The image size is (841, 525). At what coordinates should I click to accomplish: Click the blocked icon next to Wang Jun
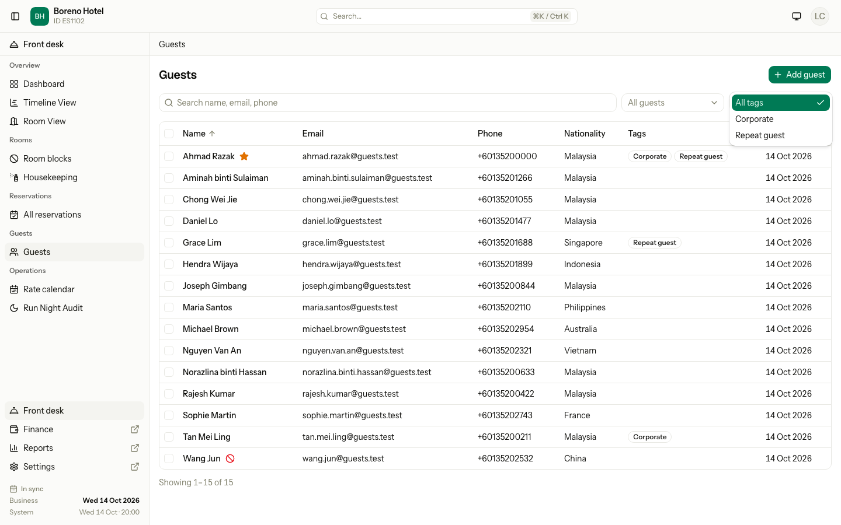tap(230, 459)
